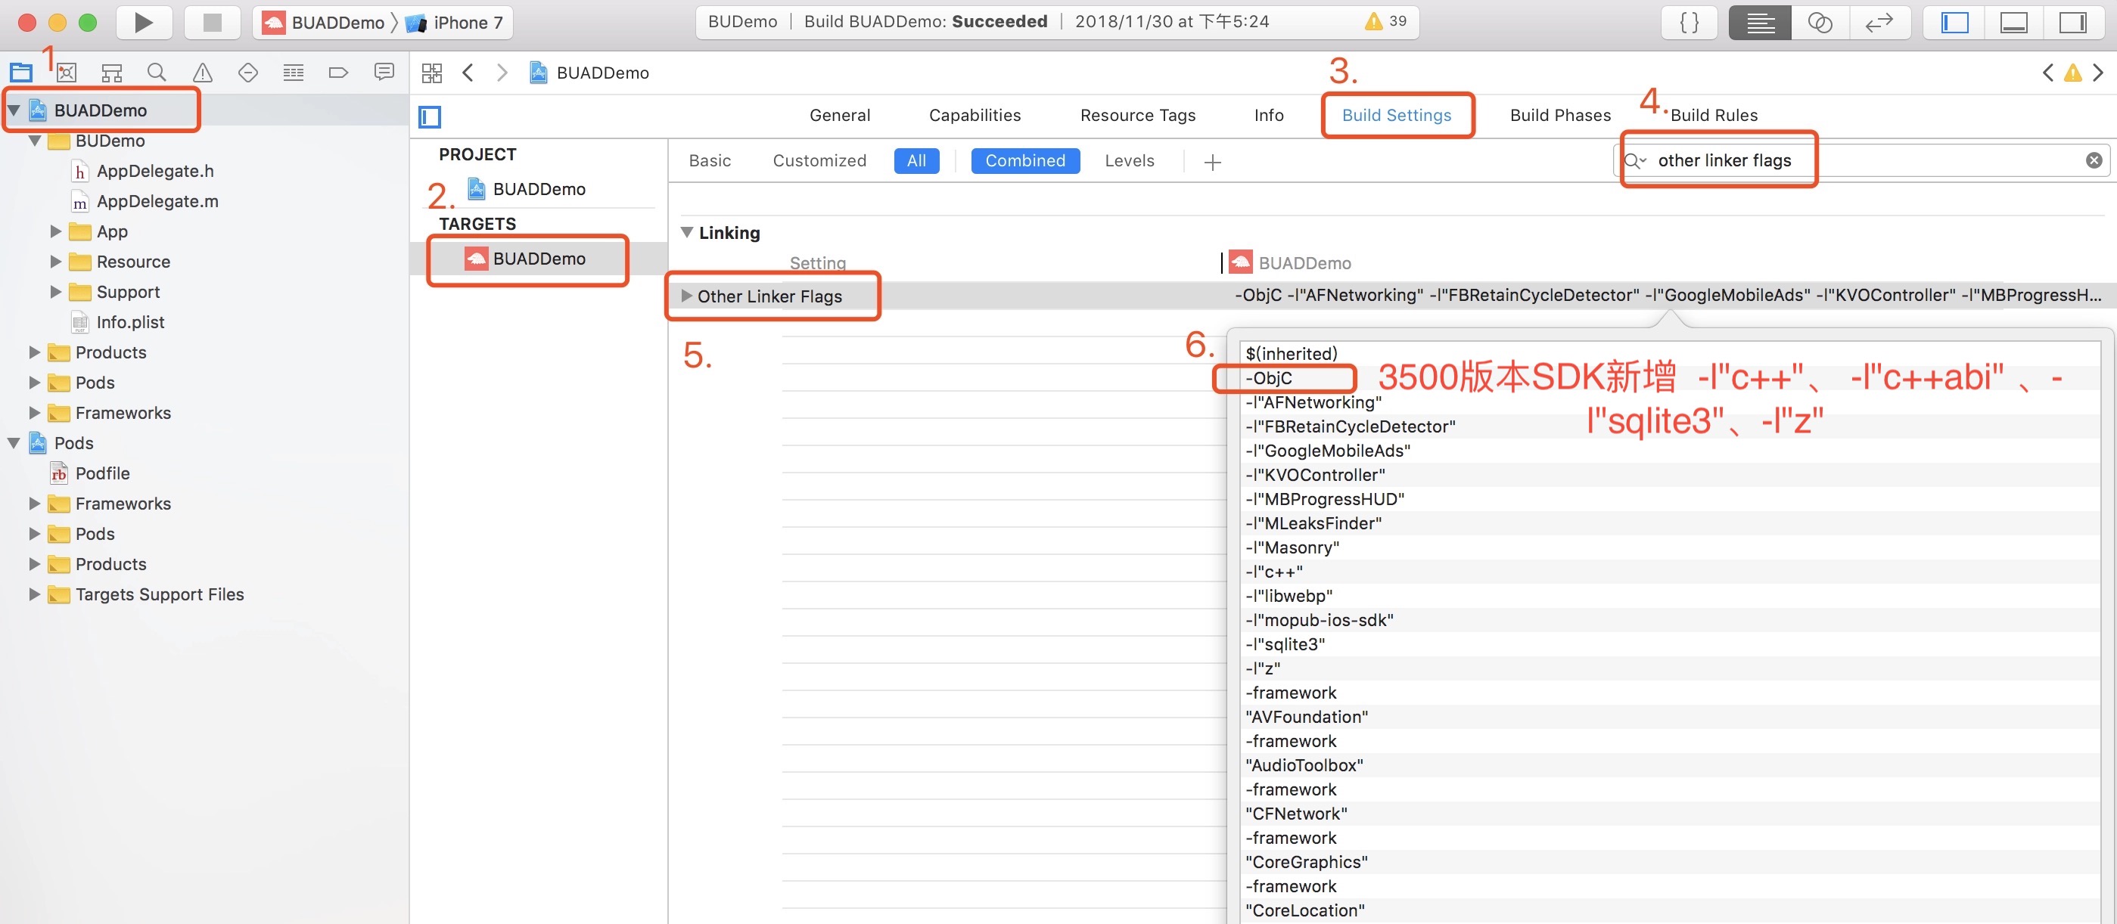Open the Podfile in navigator
The width and height of the screenshot is (2117, 924).
click(102, 473)
